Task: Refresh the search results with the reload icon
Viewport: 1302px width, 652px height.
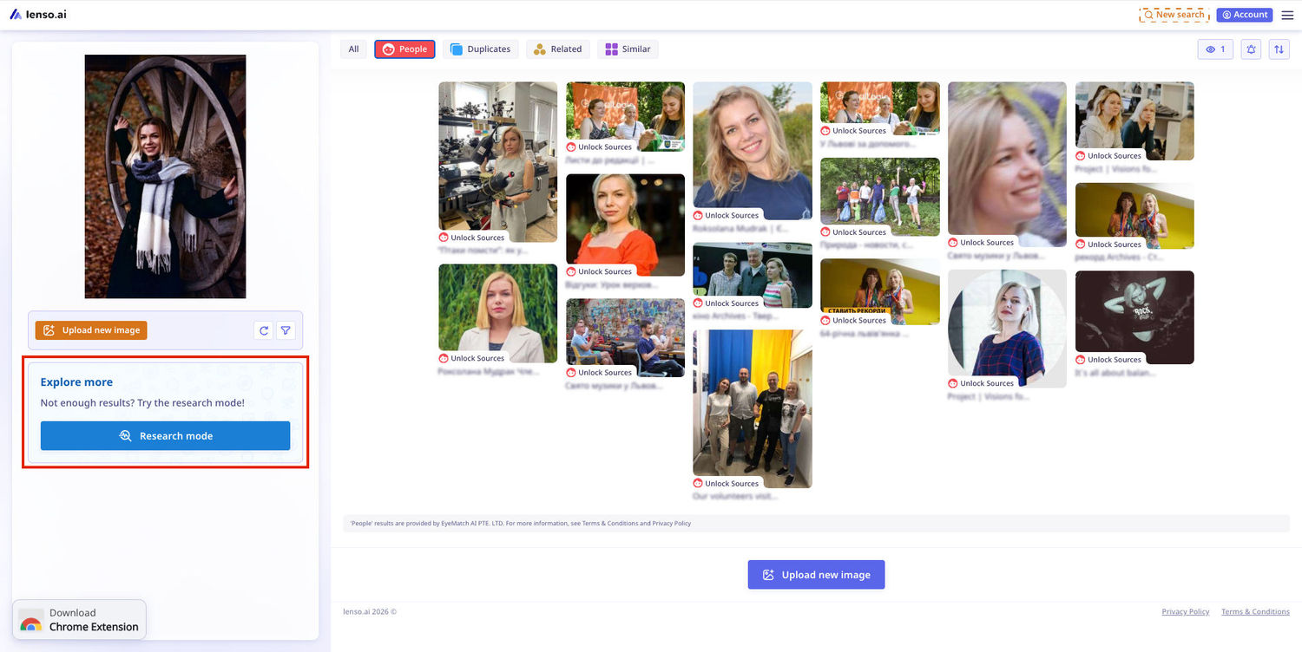Action: [x=264, y=330]
